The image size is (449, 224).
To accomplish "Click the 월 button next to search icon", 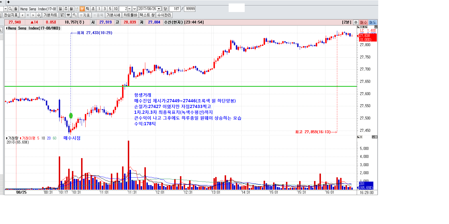I will (x=15, y=9).
